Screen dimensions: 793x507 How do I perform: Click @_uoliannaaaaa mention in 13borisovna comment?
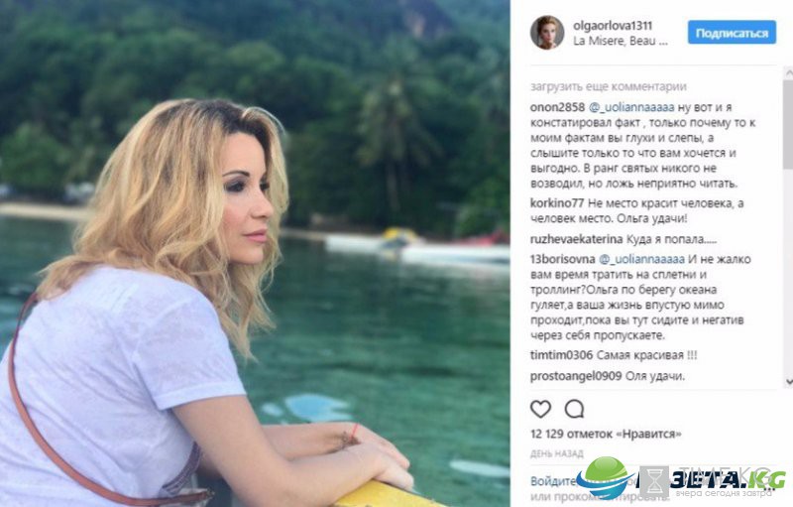[x=641, y=259]
